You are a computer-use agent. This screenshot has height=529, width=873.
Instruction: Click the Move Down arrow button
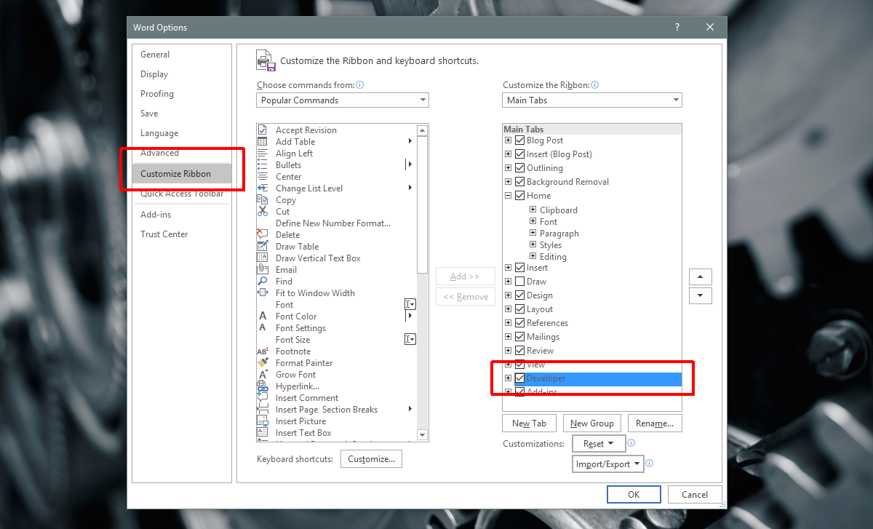[700, 295]
